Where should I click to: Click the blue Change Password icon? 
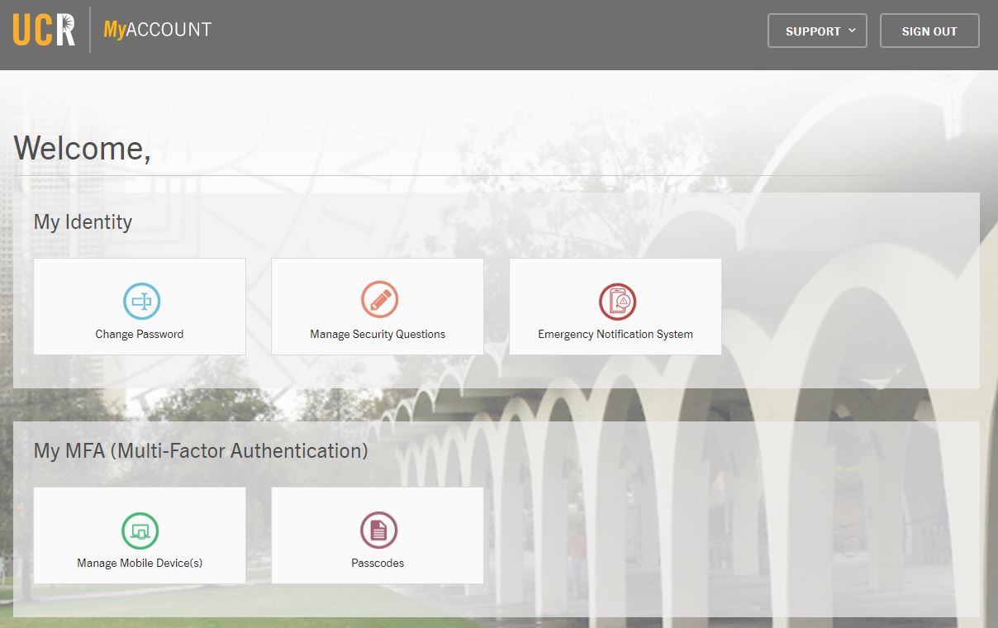(141, 301)
